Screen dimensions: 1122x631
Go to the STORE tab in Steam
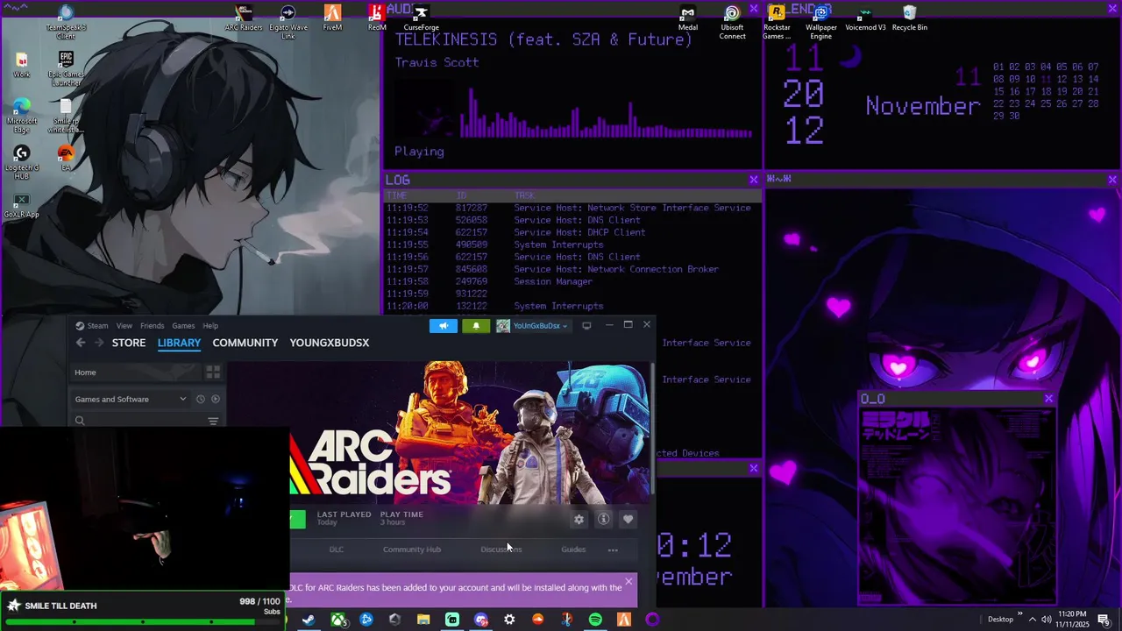click(x=129, y=343)
